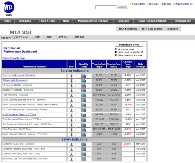View monthly chart for Collisions with Injury Rate
The width and height of the screenshot is (195, 163).
83,154
